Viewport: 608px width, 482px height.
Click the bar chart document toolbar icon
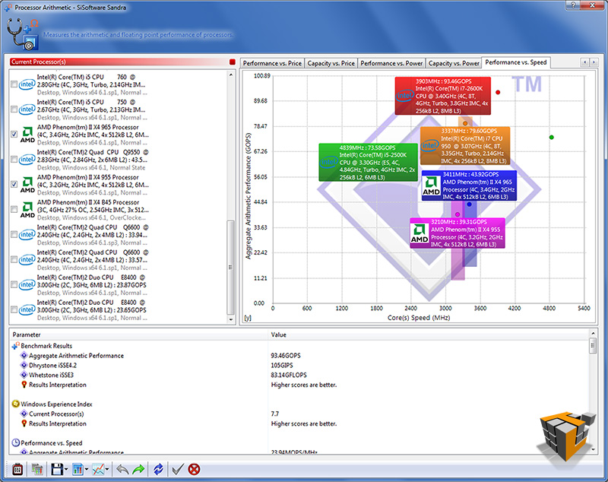click(x=78, y=469)
